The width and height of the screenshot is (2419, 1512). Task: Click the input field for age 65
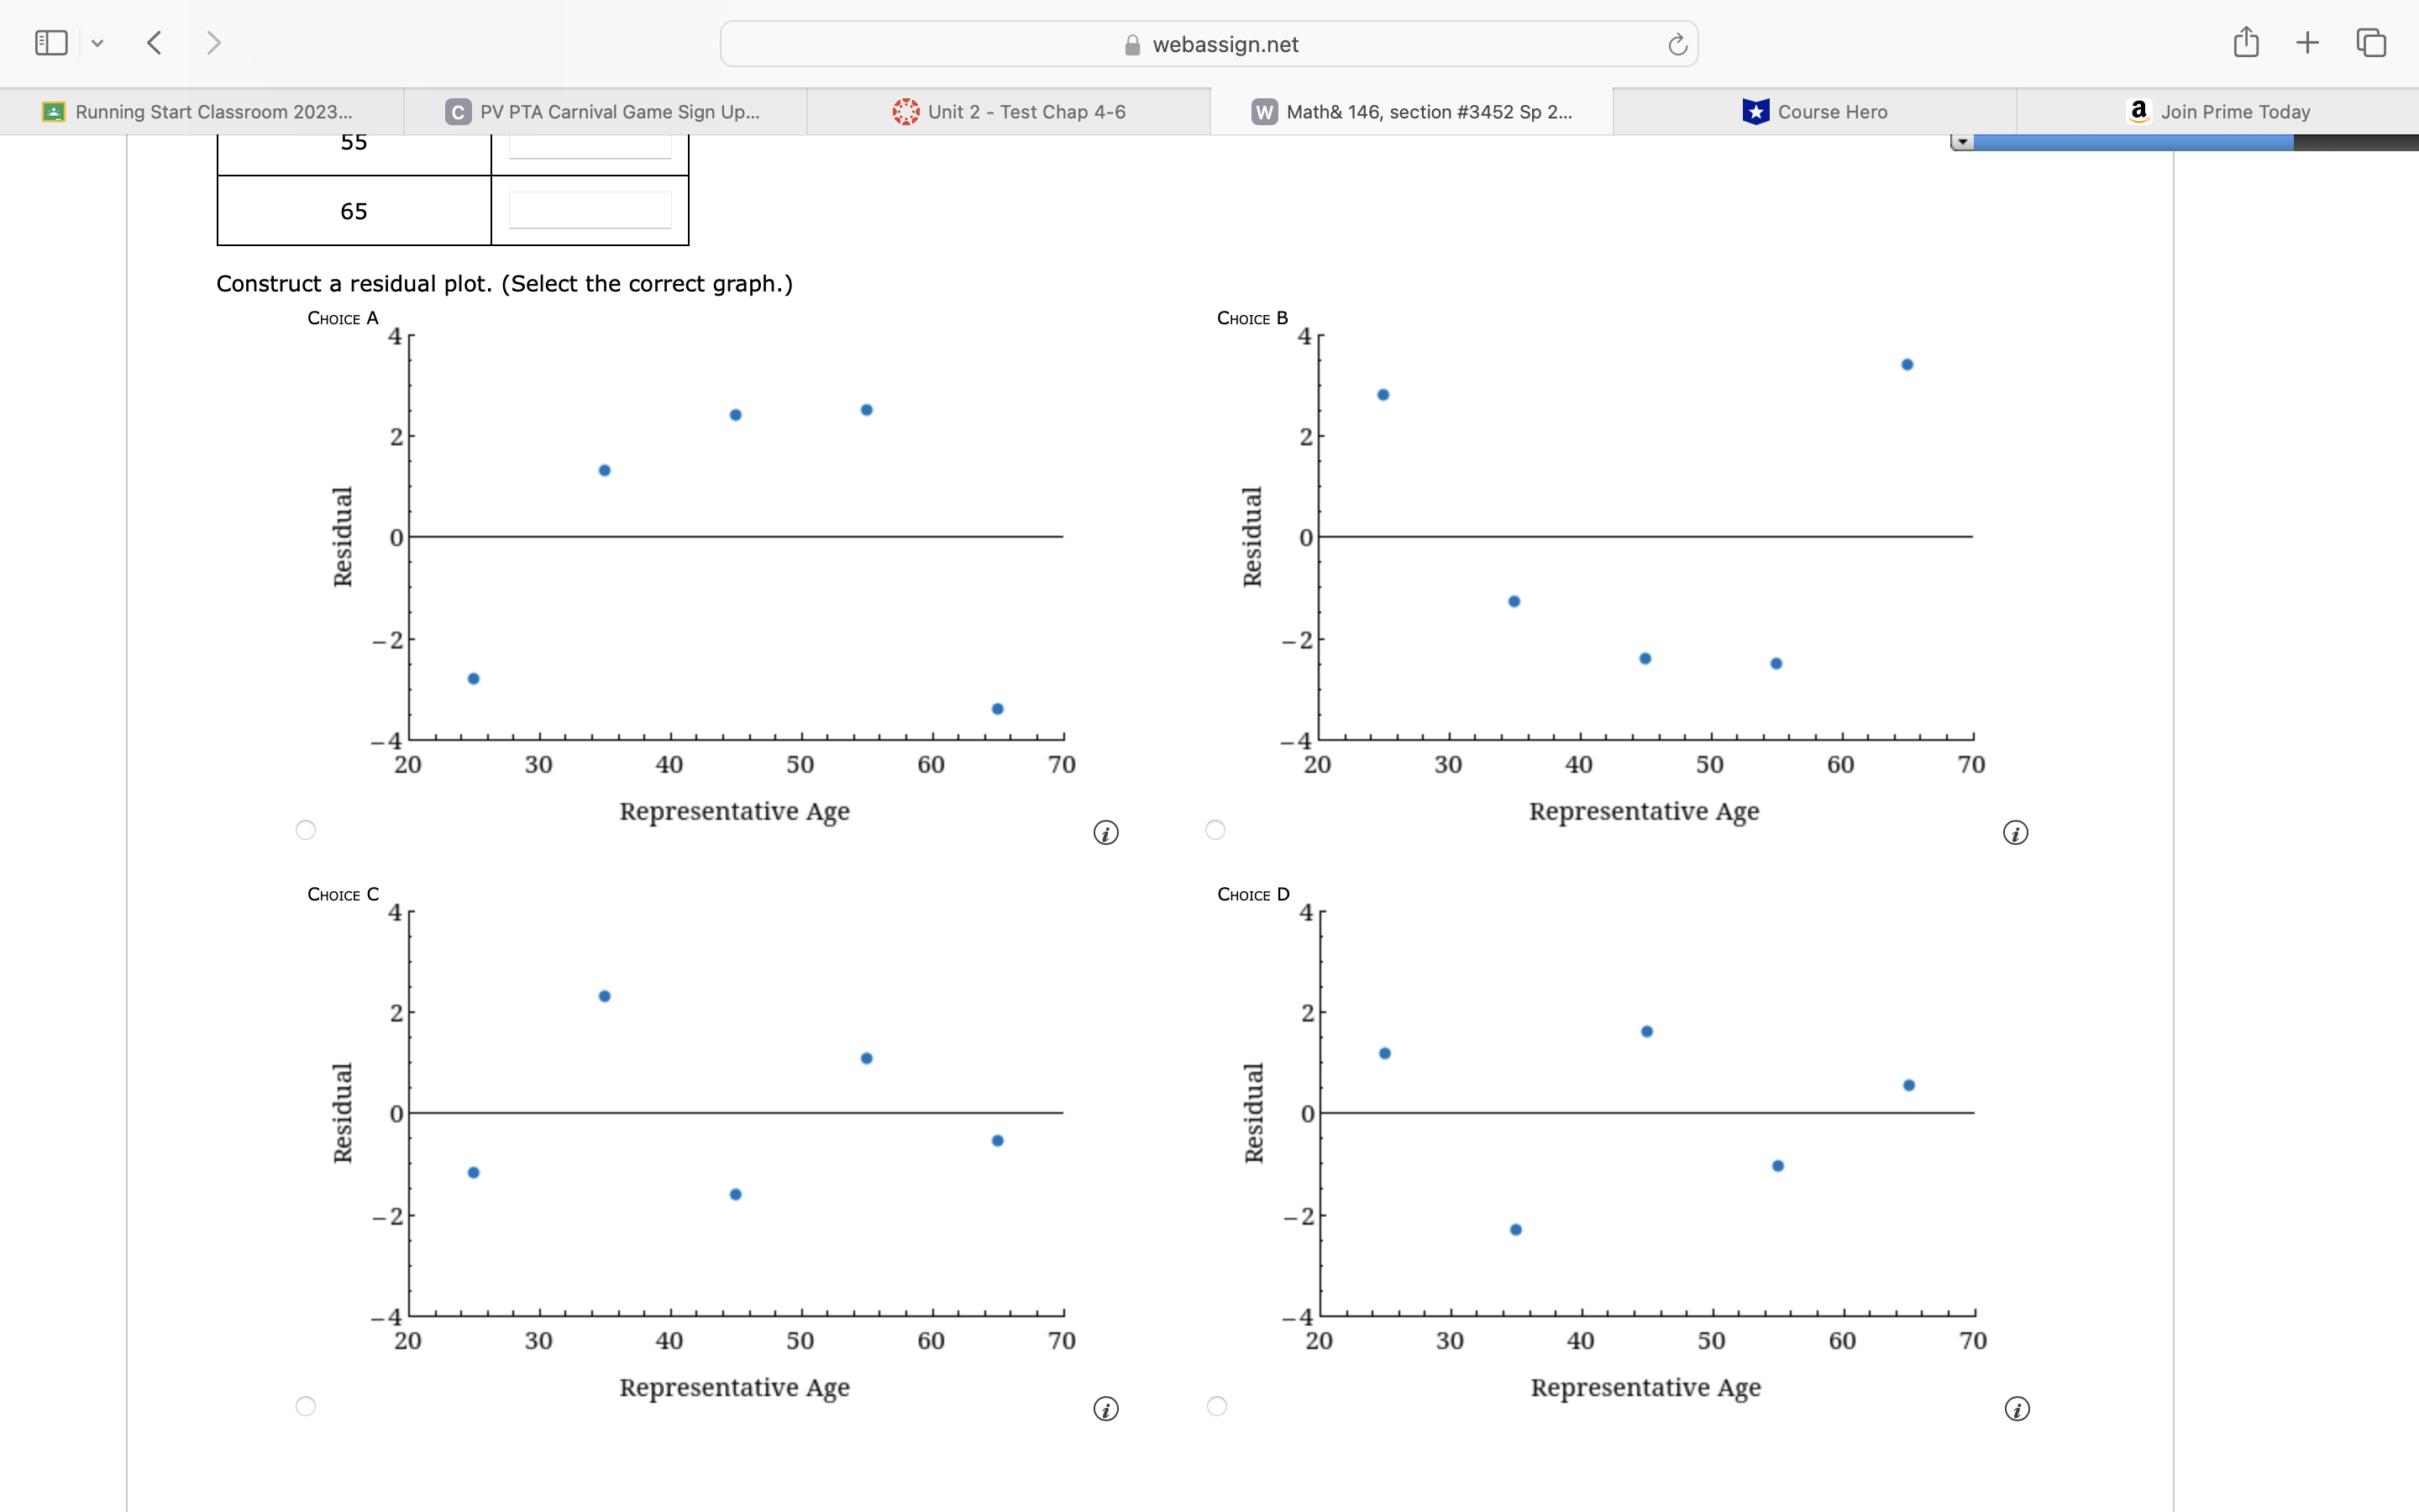point(590,211)
